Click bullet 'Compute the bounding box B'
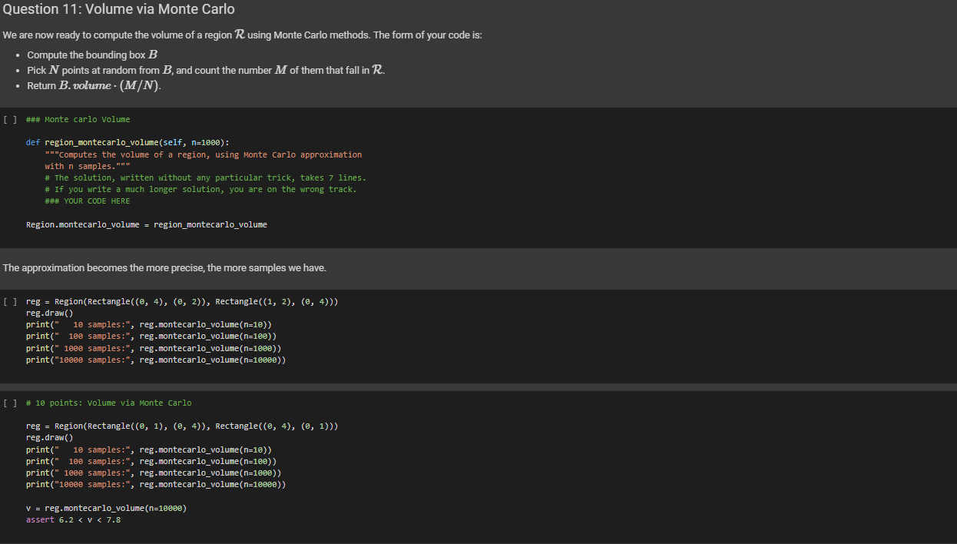957x544 pixels. pyautogui.click(x=92, y=55)
